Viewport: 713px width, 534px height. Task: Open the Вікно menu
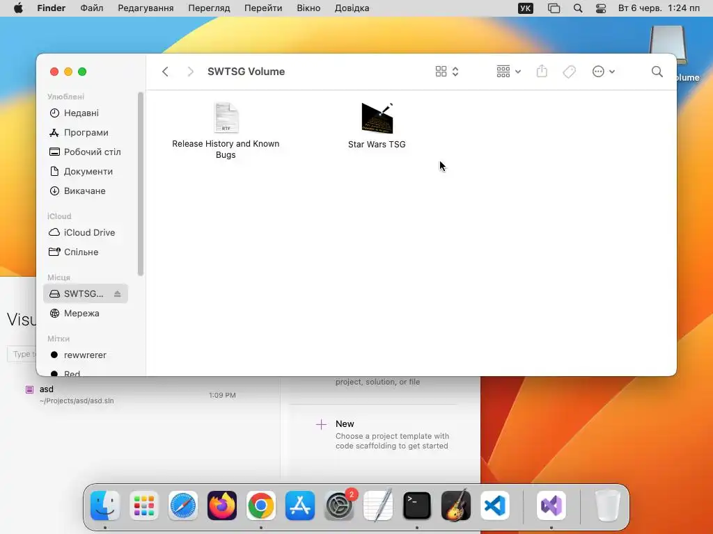(308, 8)
